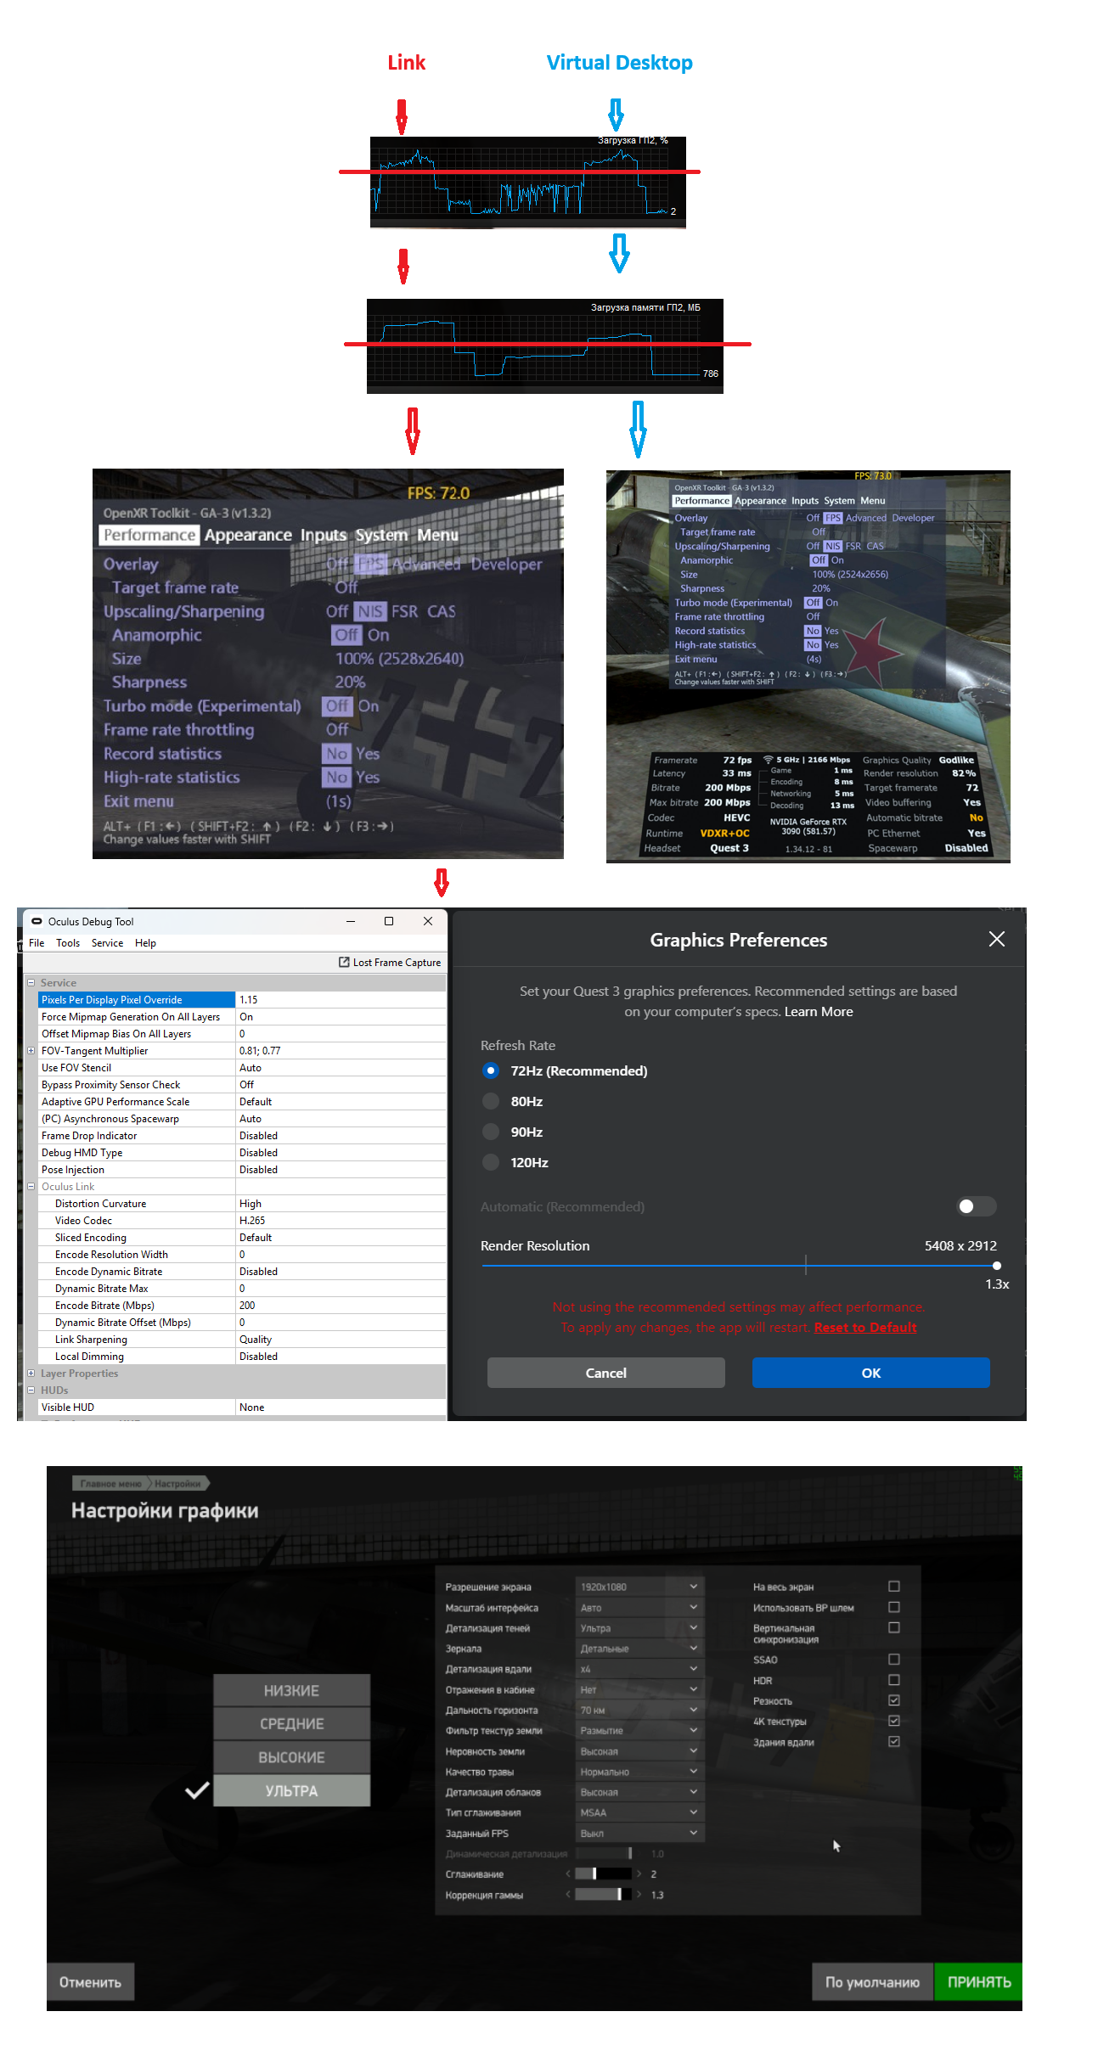Choose the СРЕДНИЕ graphics preset

coord(291,1723)
